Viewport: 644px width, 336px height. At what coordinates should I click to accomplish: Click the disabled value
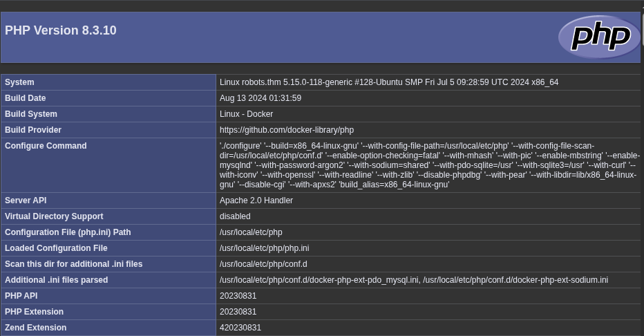(235, 216)
